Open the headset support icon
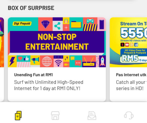The image size is (147, 123). (129, 116)
